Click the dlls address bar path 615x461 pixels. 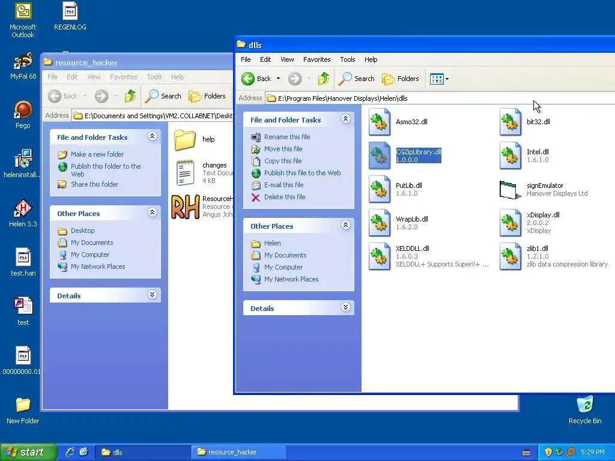(x=439, y=98)
